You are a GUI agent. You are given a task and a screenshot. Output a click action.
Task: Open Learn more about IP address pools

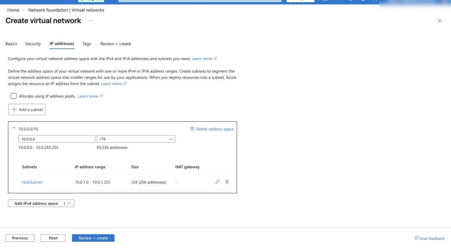click(90, 96)
